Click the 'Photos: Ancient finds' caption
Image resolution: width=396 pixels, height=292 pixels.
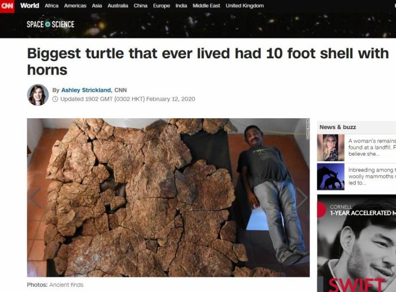click(55, 285)
